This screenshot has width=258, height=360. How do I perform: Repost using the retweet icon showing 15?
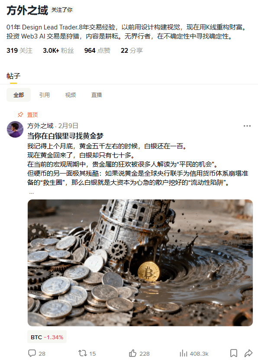(83, 353)
